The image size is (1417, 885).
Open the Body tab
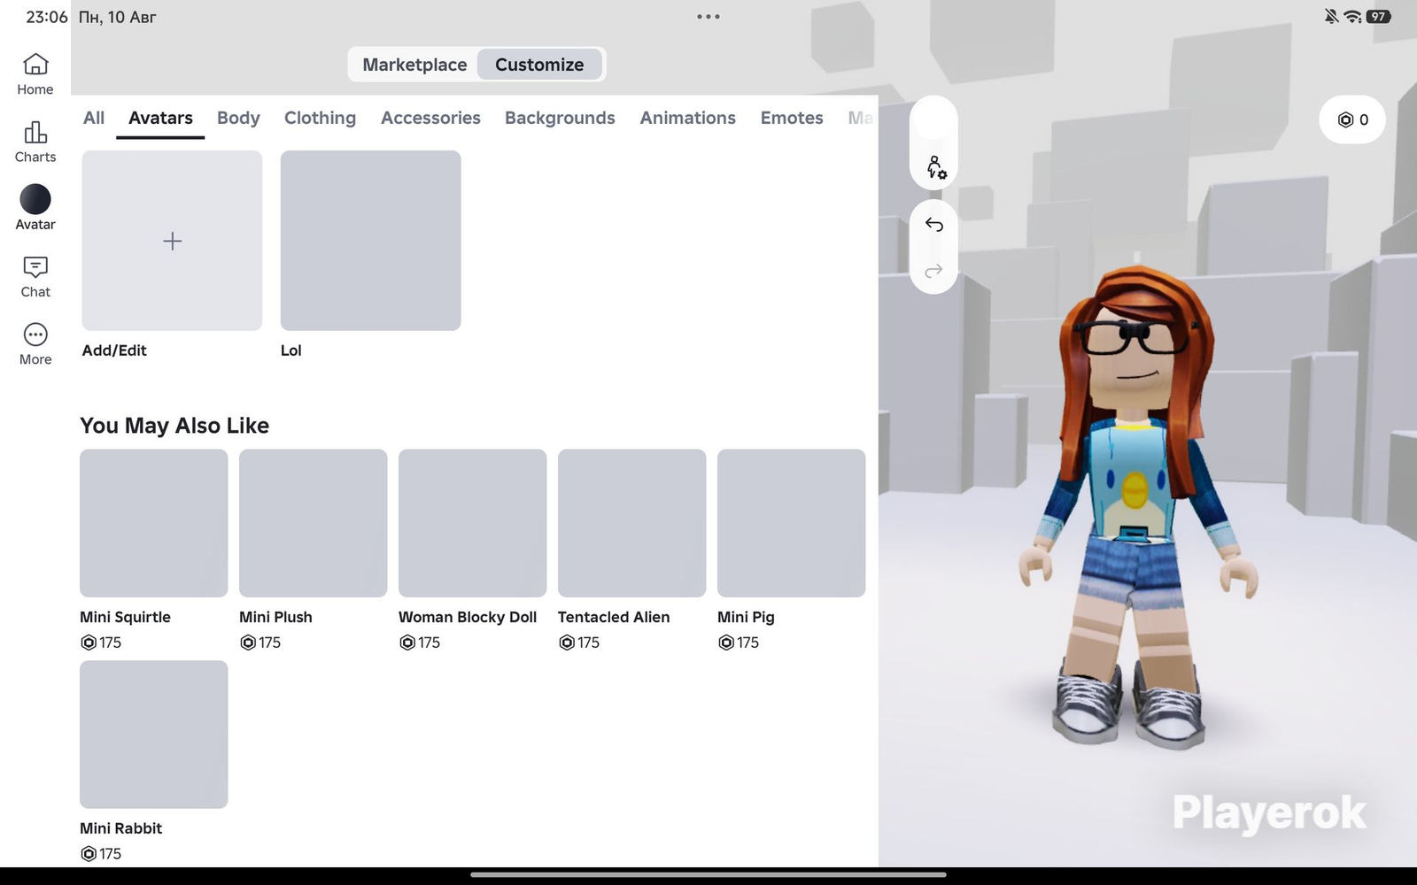(238, 118)
